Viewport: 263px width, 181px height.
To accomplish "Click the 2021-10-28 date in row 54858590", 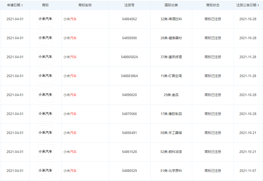I will 248,38.
